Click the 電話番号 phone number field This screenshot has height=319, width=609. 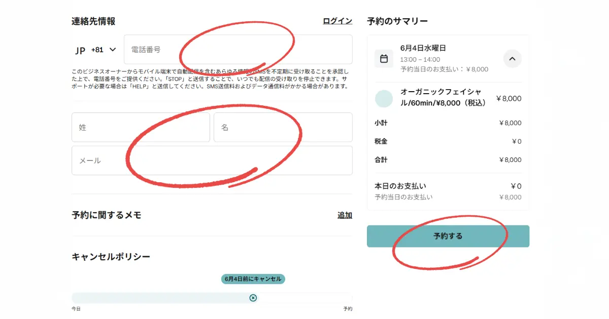point(238,49)
